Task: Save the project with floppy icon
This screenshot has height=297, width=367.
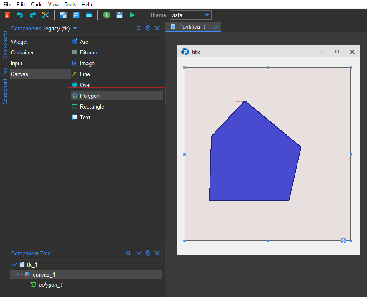Action: click(x=120, y=15)
